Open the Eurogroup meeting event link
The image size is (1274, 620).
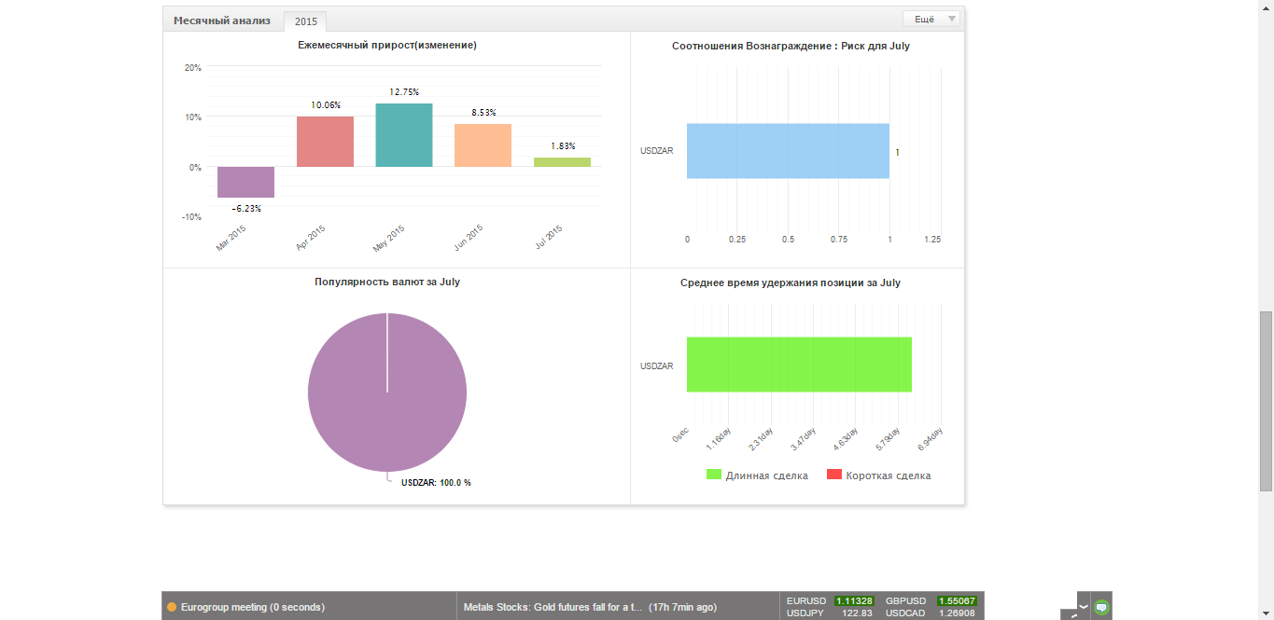(253, 607)
